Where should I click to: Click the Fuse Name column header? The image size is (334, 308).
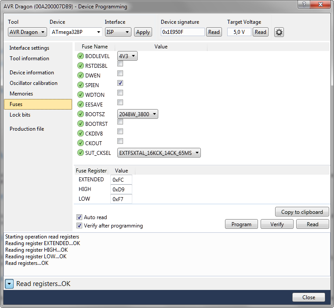94,47
